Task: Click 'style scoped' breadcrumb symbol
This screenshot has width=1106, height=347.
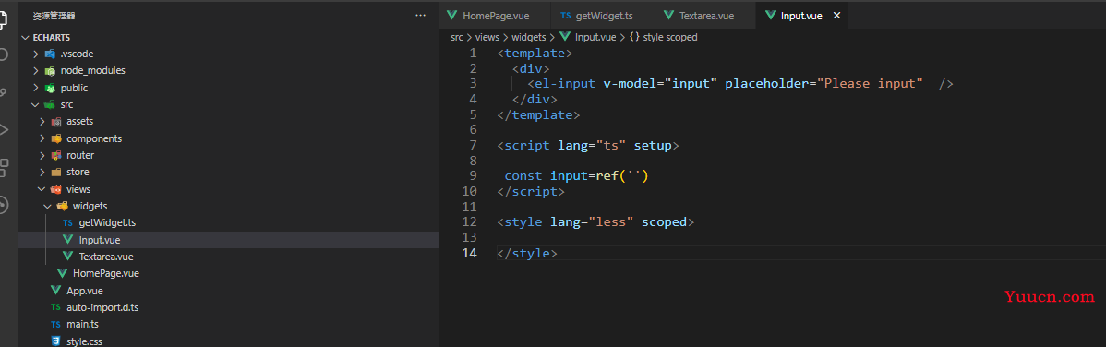Action: (670, 37)
